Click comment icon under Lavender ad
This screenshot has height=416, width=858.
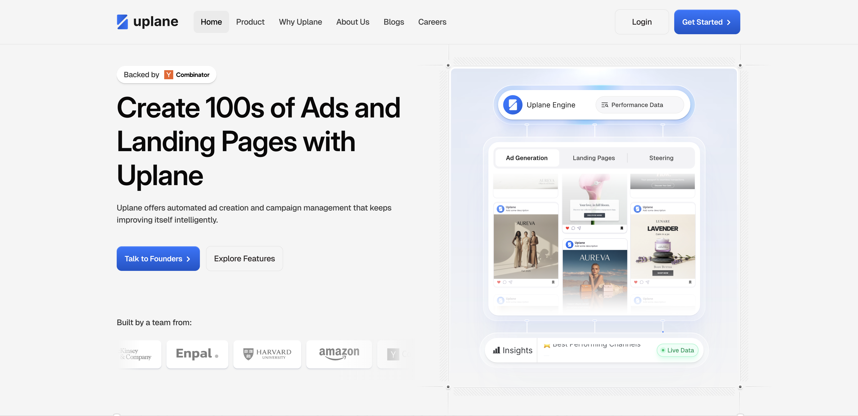[x=641, y=282]
